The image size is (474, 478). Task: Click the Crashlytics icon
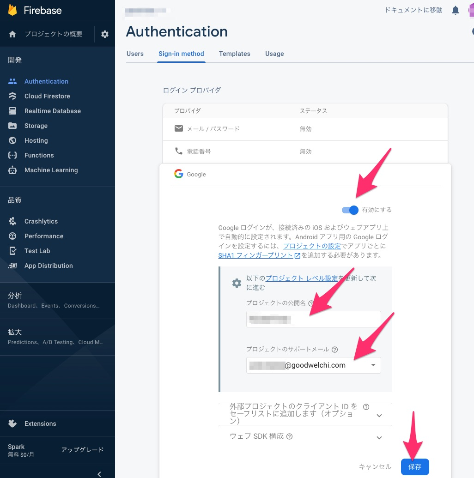(x=12, y=221)
